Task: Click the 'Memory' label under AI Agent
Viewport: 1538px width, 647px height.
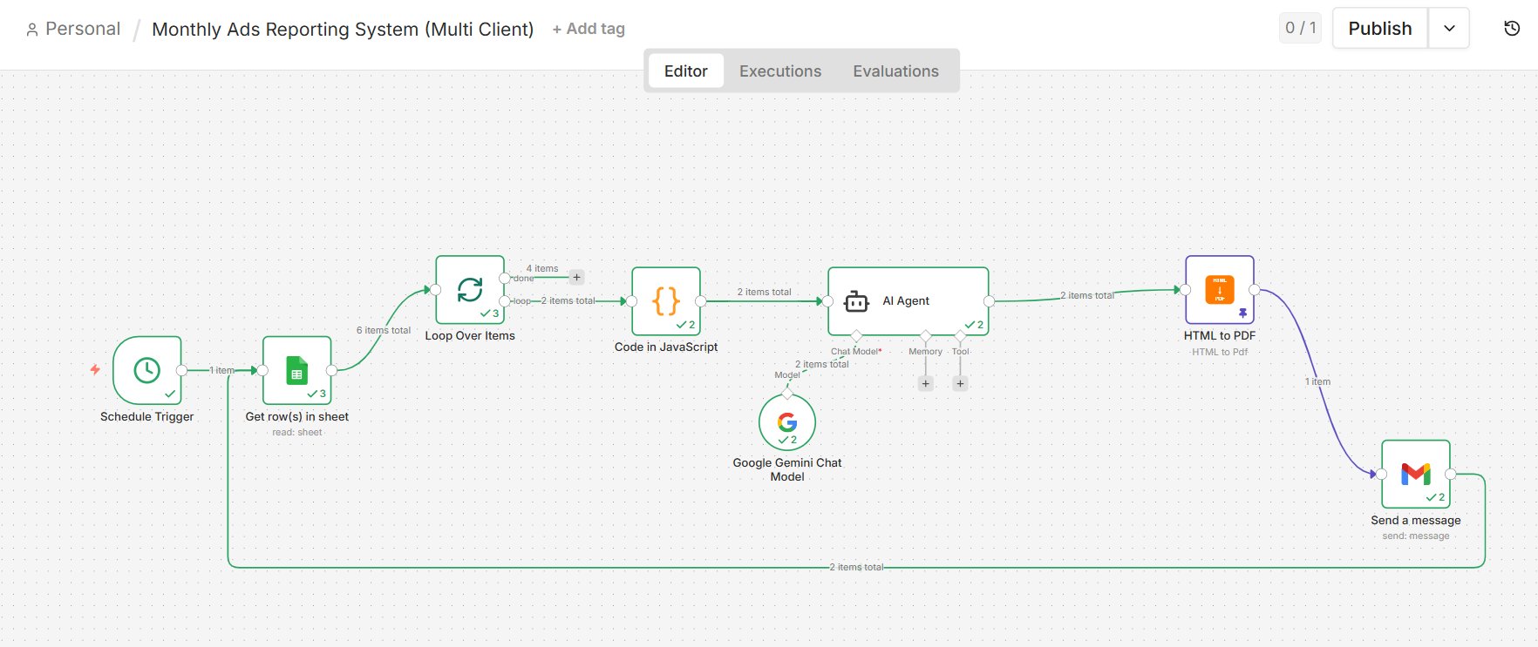Action: click(926, 352)
